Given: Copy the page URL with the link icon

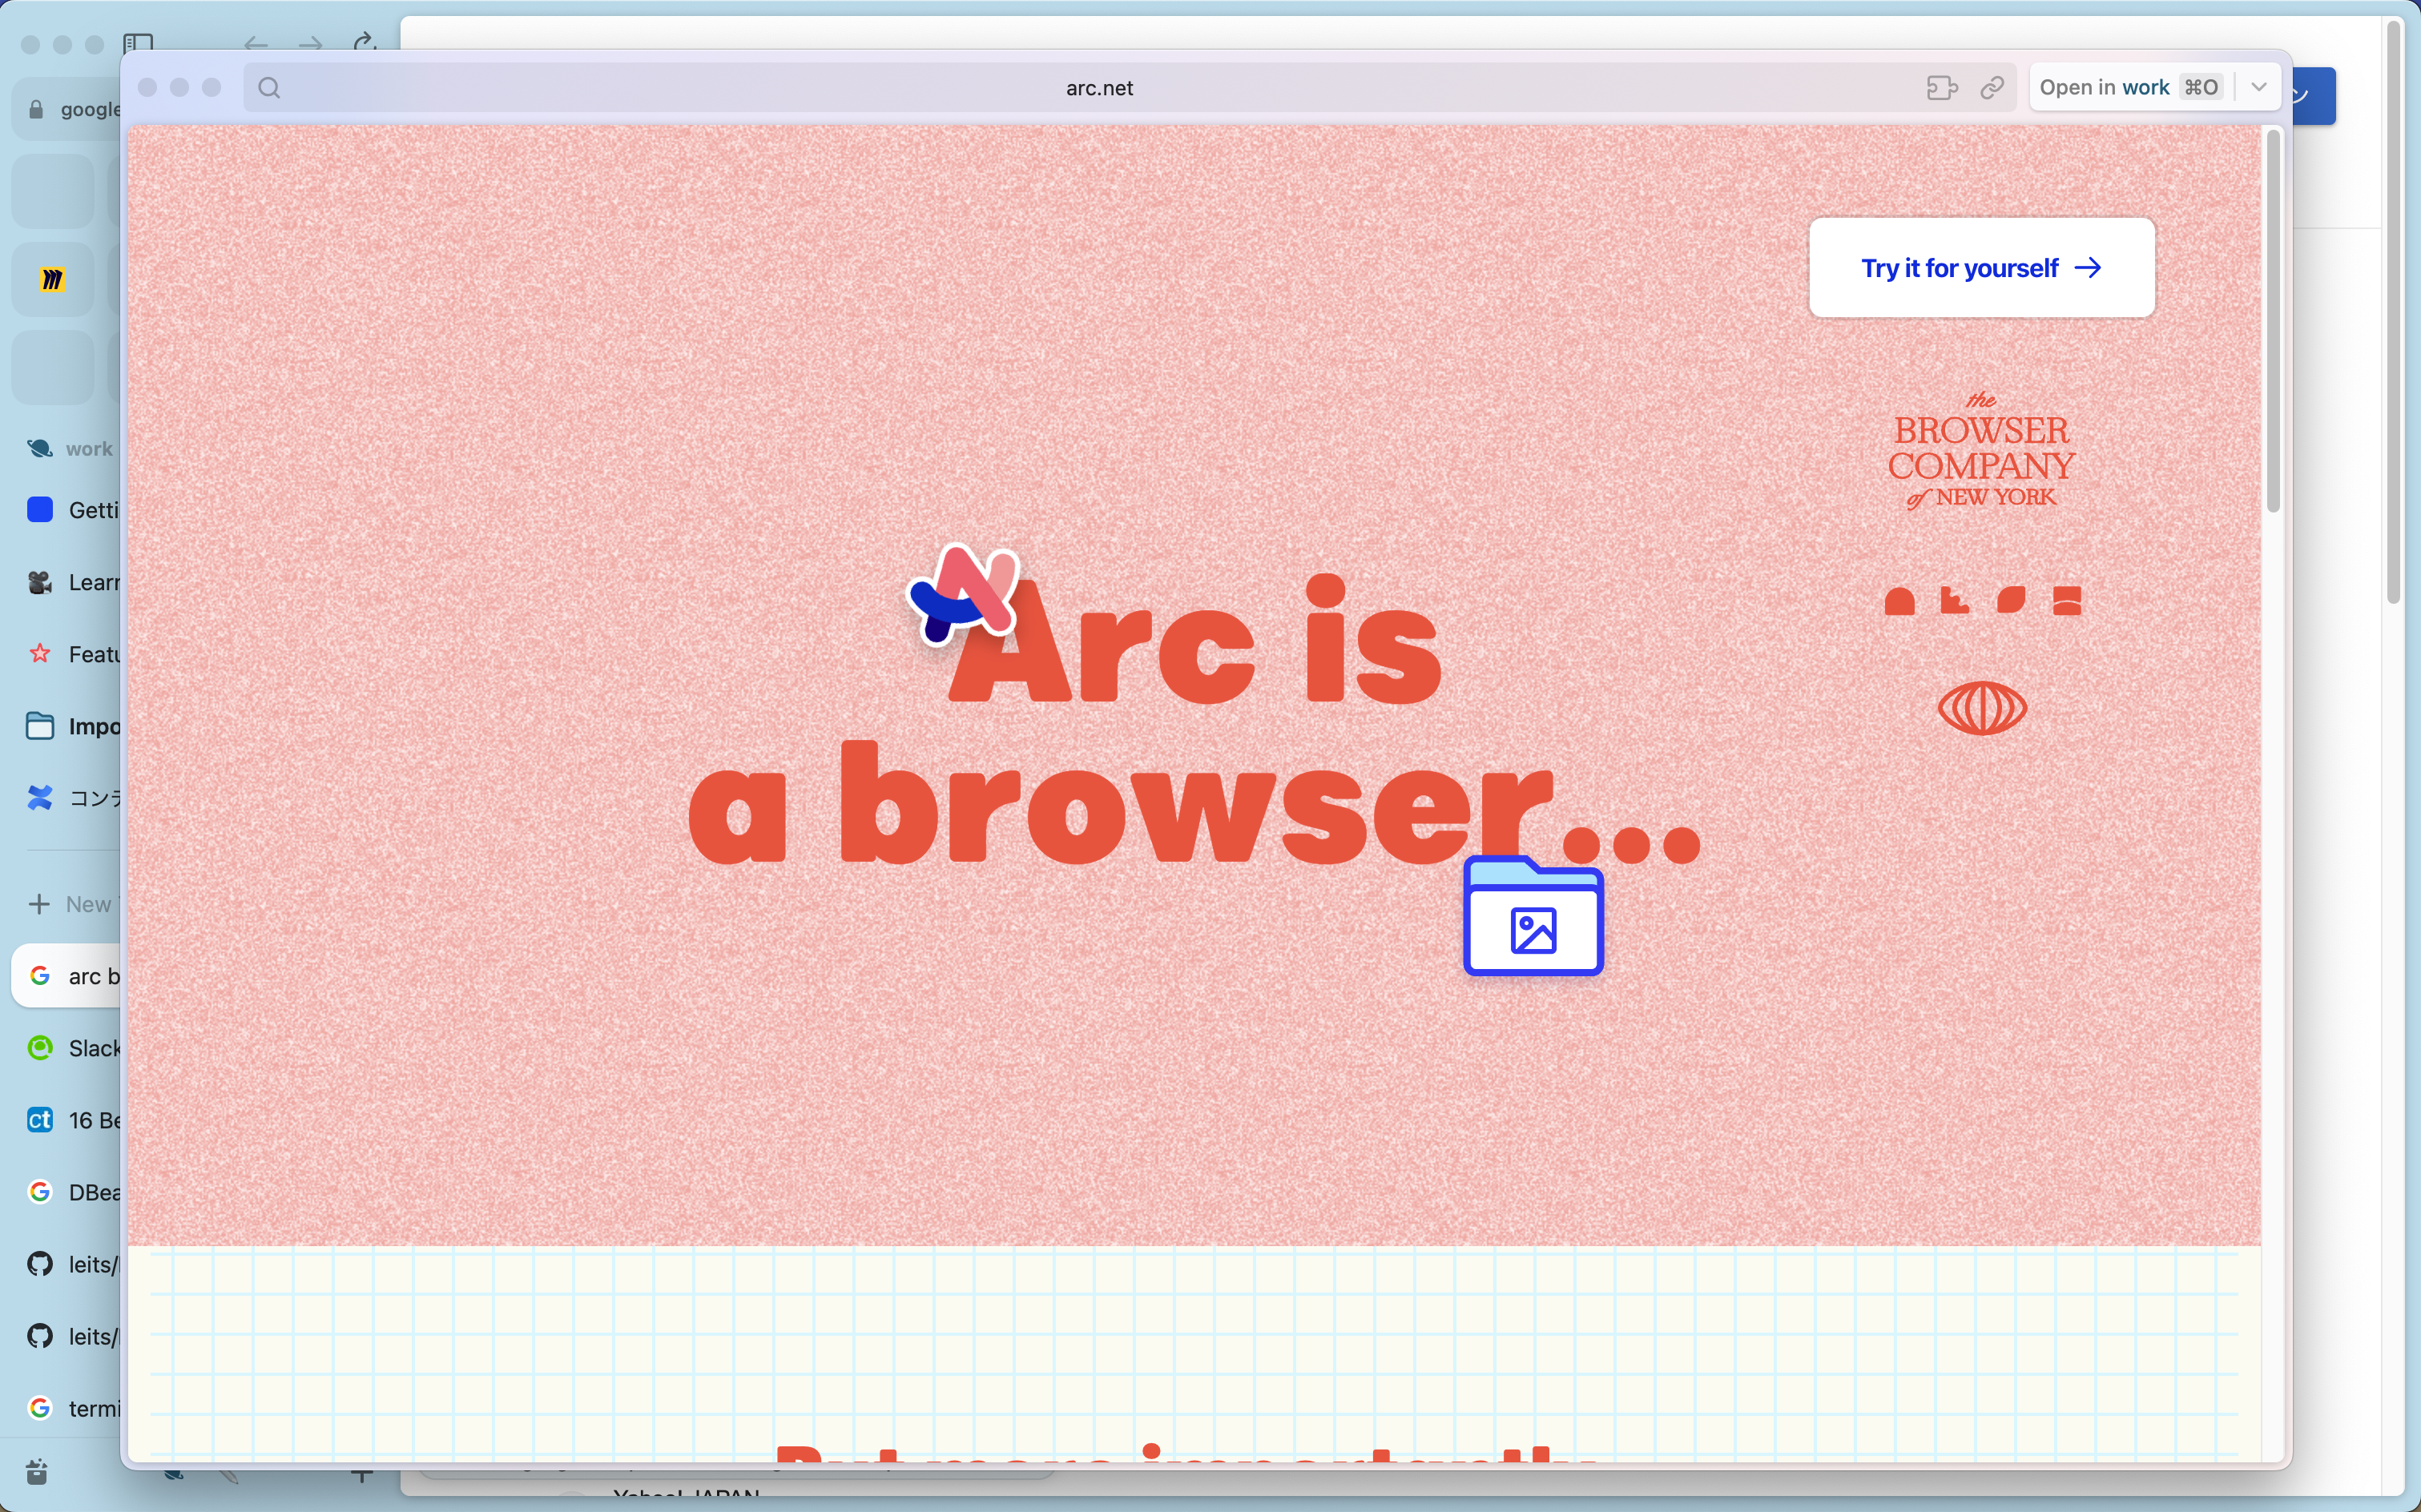Looking at the screenshot, I should pyautogui.click(x=1992, y=88).
